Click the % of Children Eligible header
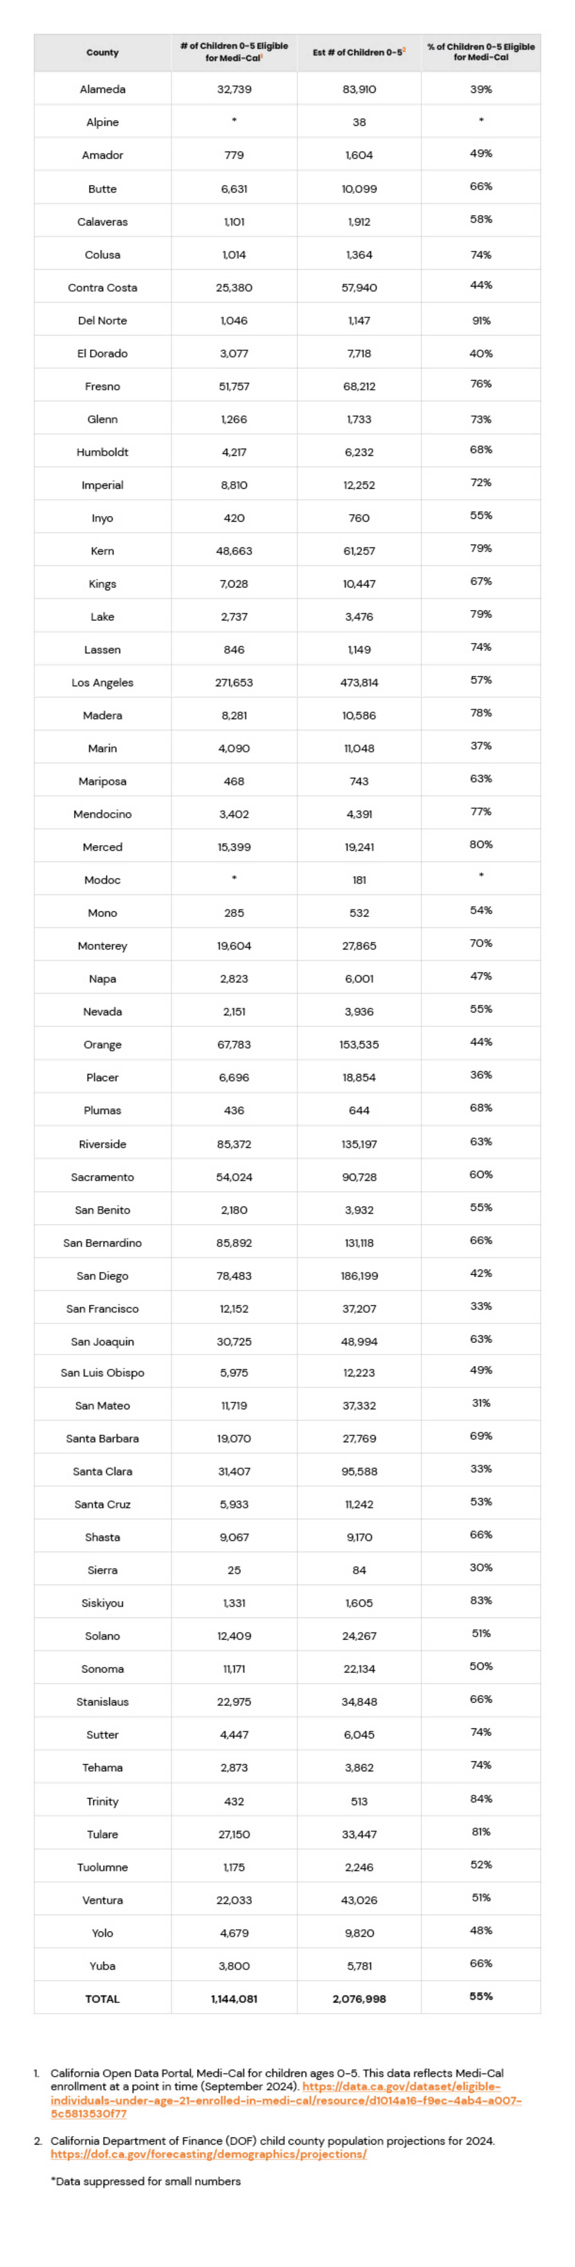 point(481,53)
